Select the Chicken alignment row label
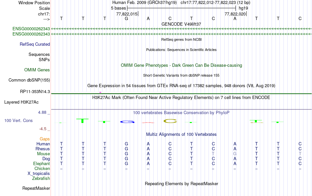Viewport: 312px width, 196px height. click(x=42, y=168)
